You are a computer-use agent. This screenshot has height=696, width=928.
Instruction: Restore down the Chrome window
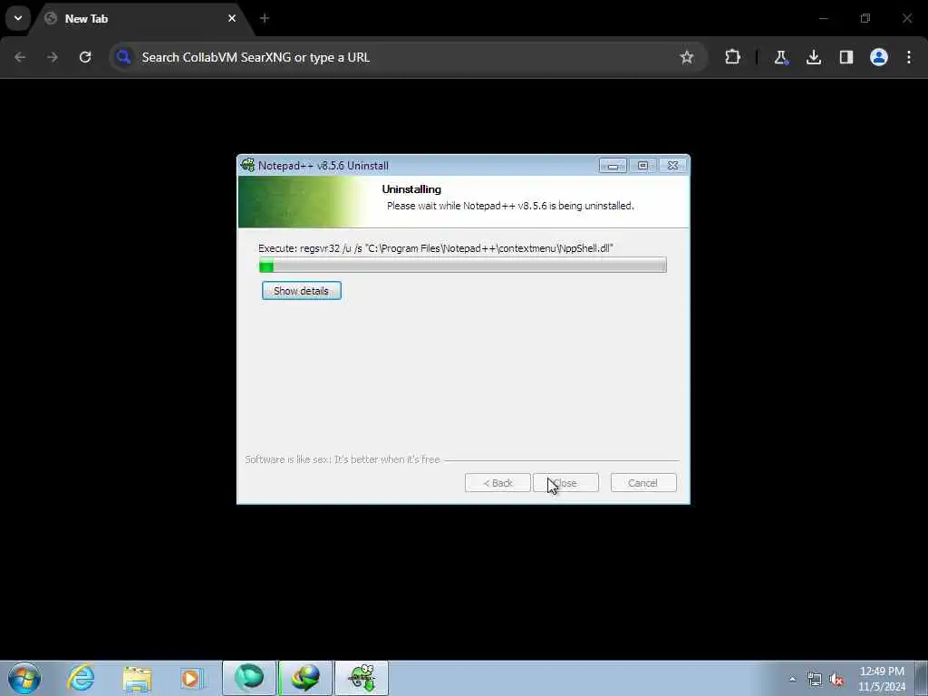865,18
